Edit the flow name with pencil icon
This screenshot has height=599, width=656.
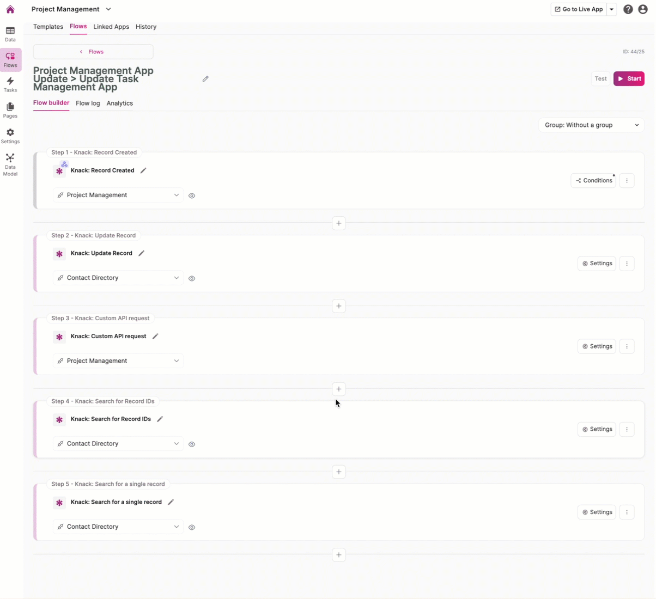[x=205, y=78]
